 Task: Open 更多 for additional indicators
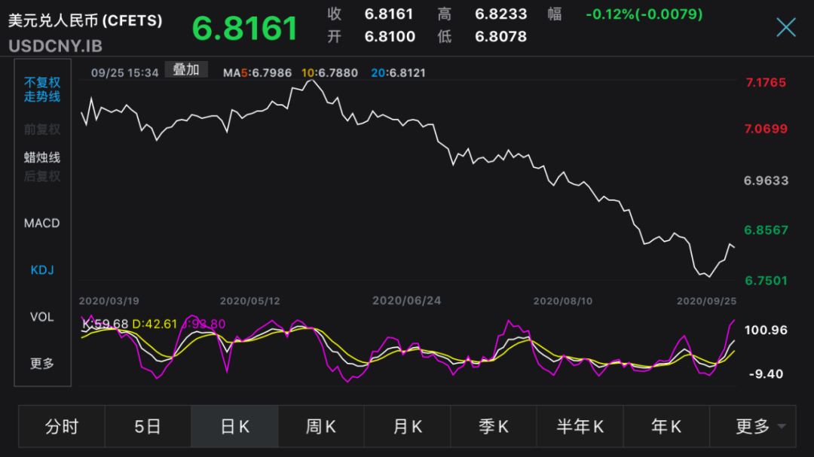[41, 361]
